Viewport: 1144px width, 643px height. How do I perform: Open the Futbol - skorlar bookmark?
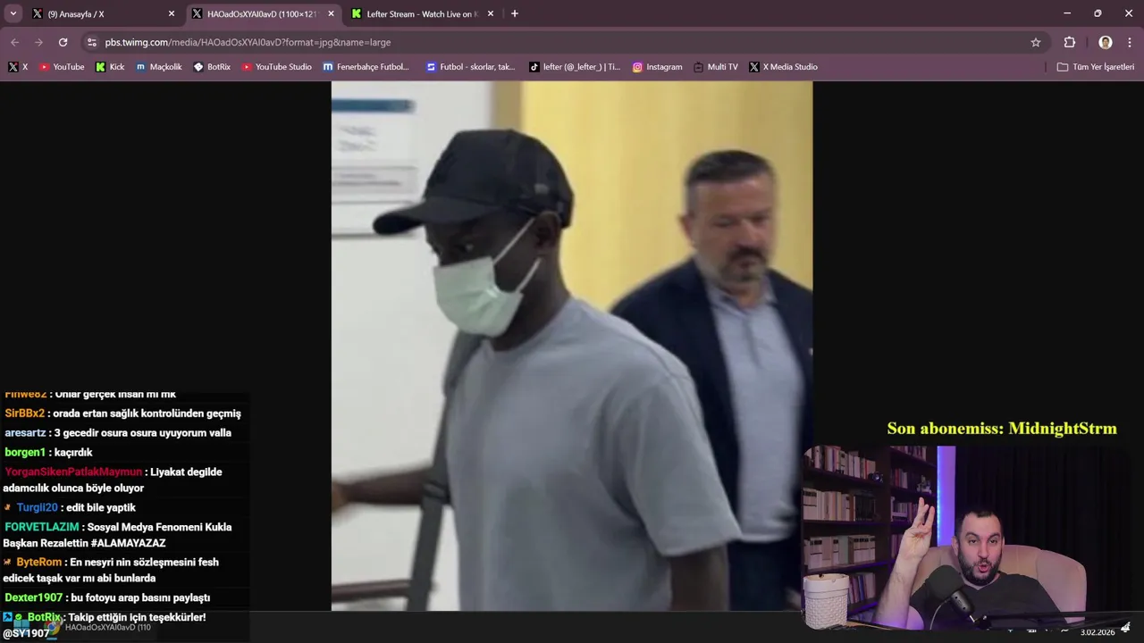tap(471, 67)
